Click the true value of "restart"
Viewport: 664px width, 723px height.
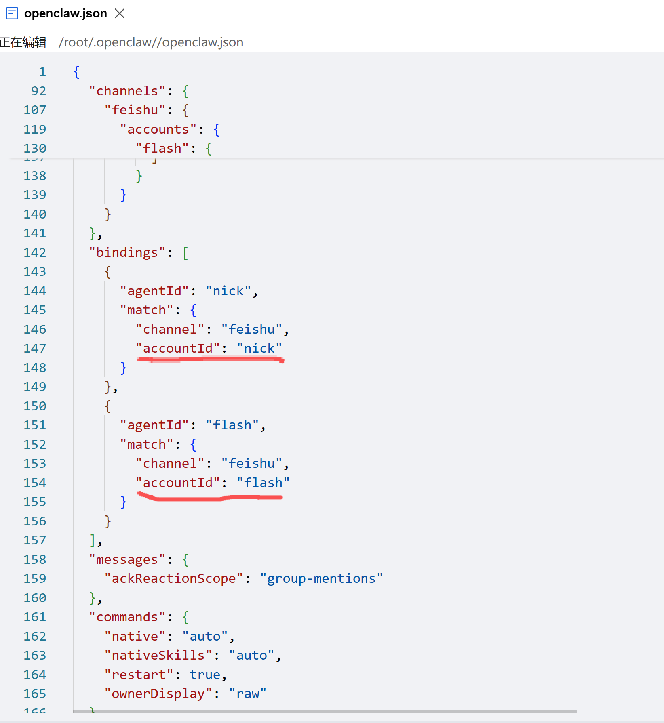tap(205, 675)
